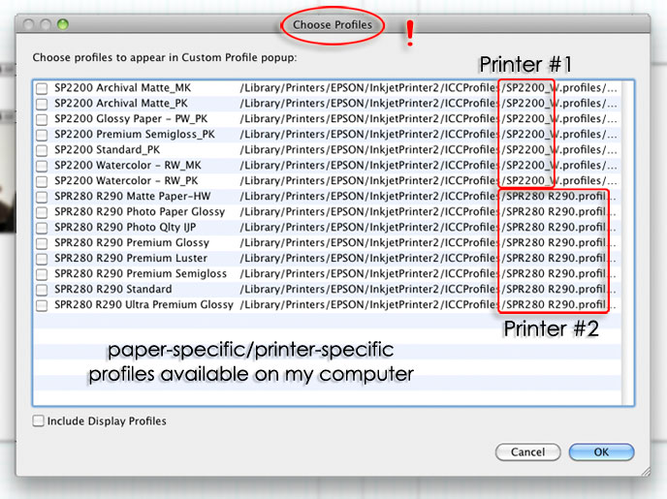
Task: Select the SPR280 R290 Premium Semigloss row name
Action: (x=141, y=274)
